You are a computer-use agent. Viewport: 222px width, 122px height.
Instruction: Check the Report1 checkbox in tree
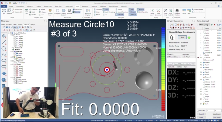[15, 83]
